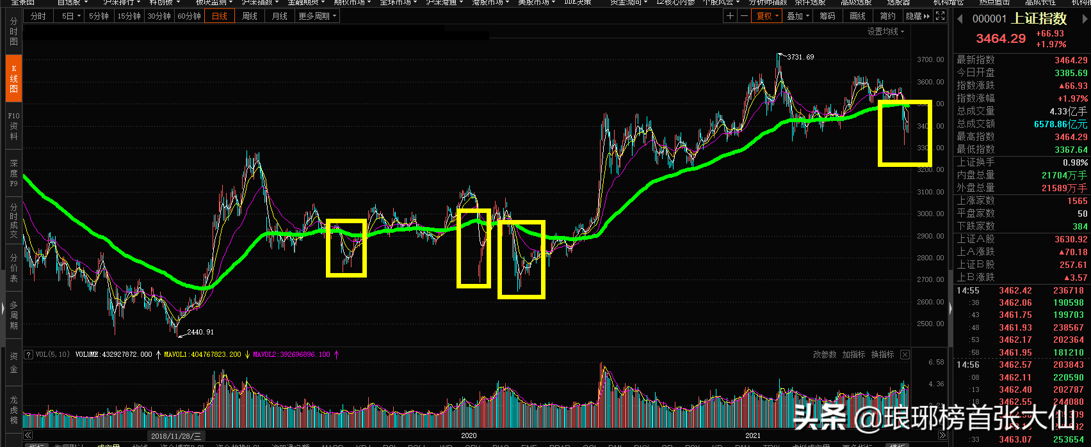Open the 复权 adjustment dropdown
Screen dimensions: 1091x447
[767, 16]
